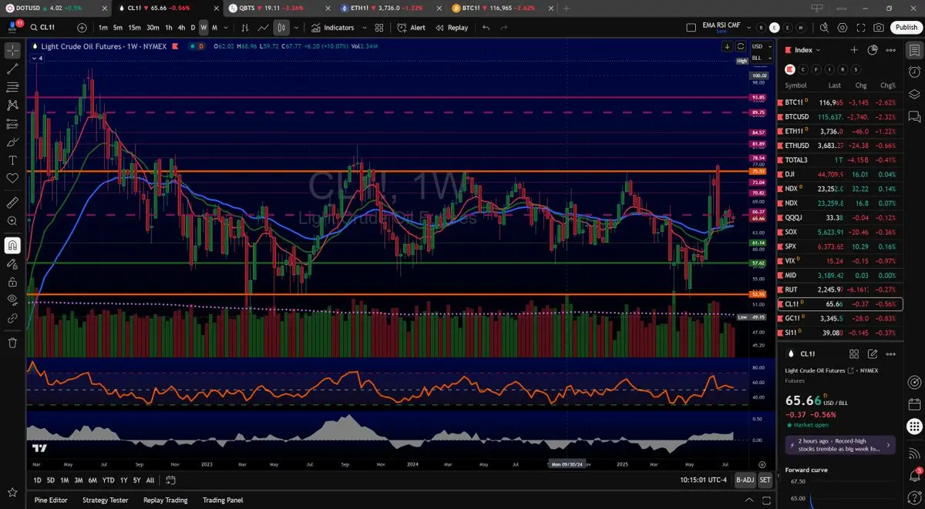925x509 pixels.
Task: Take a chart snapshot with camera
Action: (880, 27)
